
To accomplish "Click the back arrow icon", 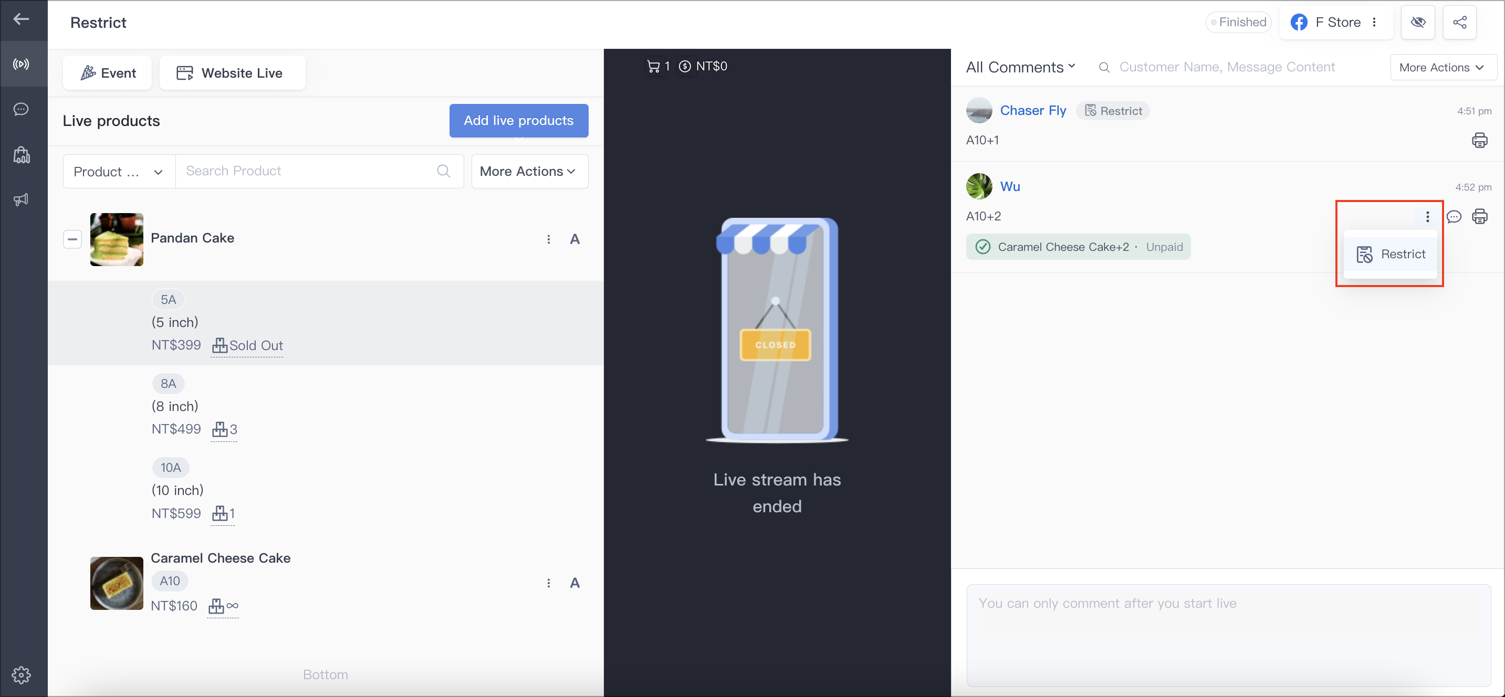I will click(x=22, y=19).
